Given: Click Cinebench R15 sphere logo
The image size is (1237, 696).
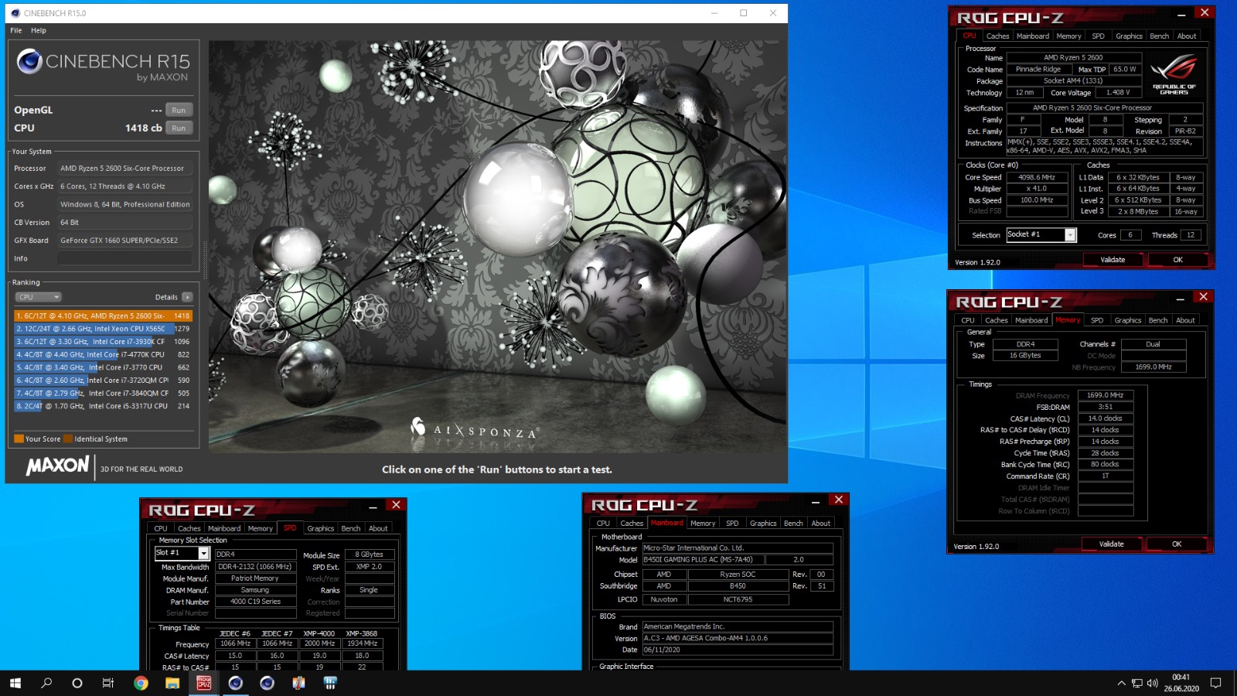Looking at the screenshot, I should (x=29, y=61).
